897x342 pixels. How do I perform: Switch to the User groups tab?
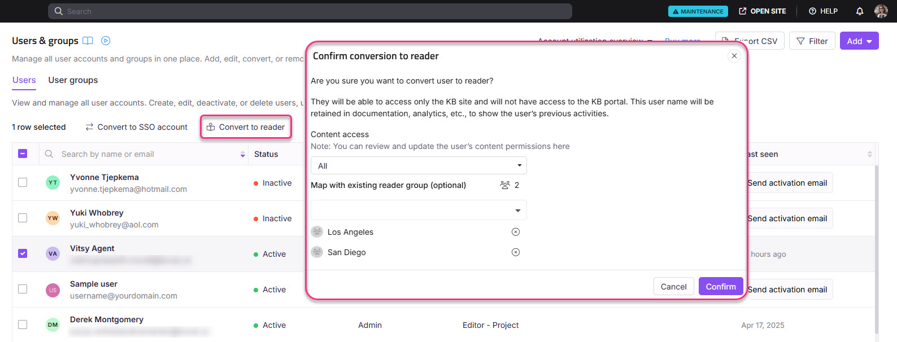73,80
